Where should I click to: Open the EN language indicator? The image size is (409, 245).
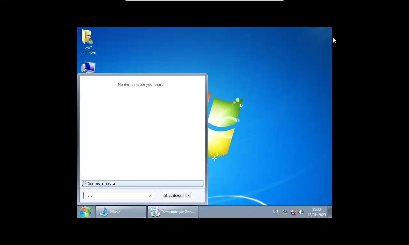pos(275,211)
